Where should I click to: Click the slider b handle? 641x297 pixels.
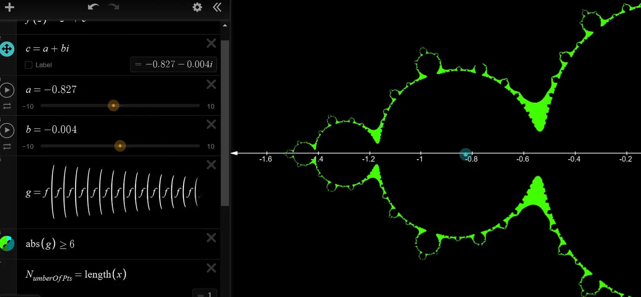(120, 146)
